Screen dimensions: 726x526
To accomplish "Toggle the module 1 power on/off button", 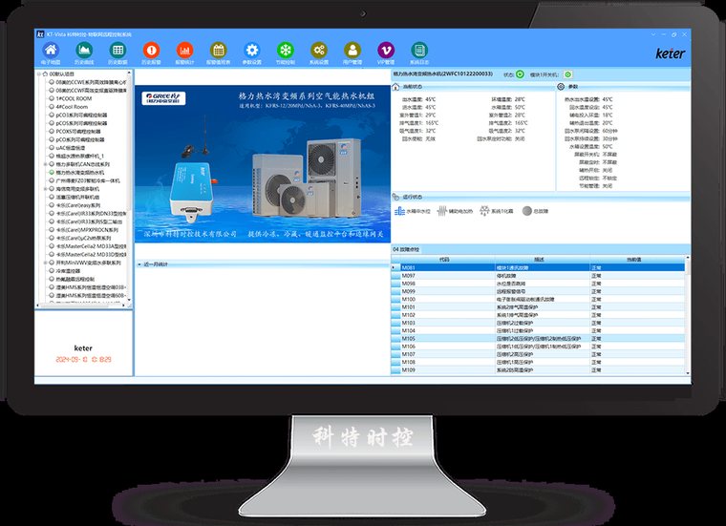I will point(568,74).
